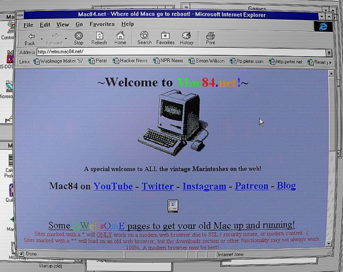
Task: Click the 'Welcome to Mac84.net' heading
Action: [173, 83]
